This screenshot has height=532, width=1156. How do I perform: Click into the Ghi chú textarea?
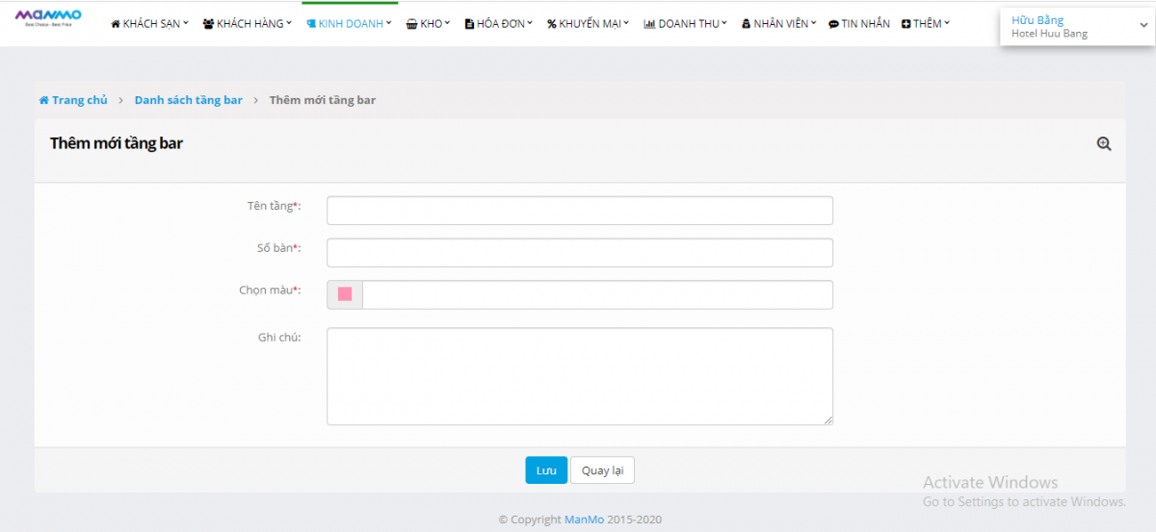click(579, 375)
